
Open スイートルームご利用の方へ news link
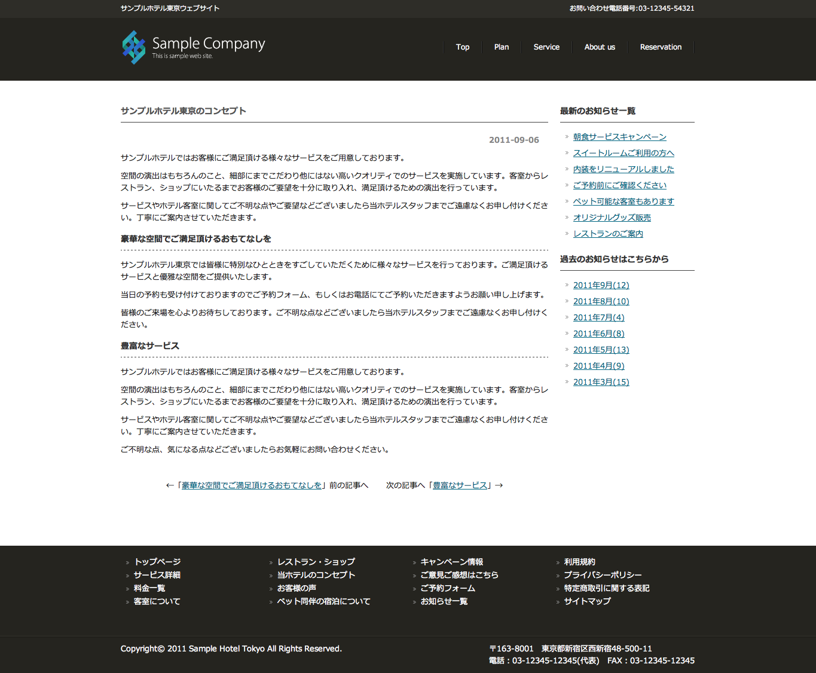623,153
